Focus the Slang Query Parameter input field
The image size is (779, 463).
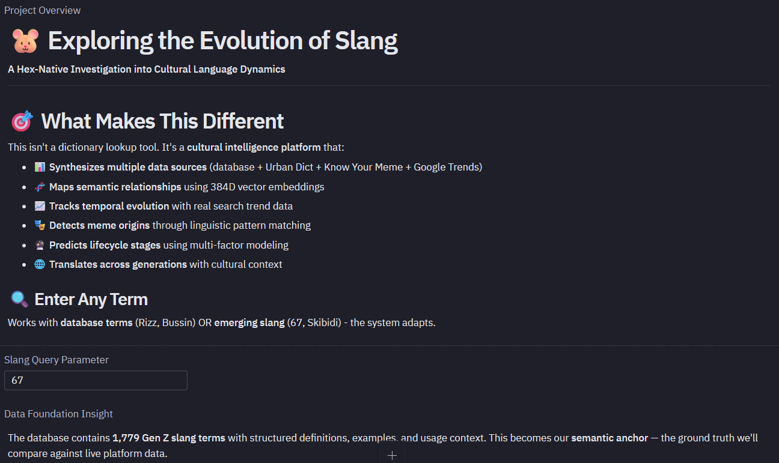(96, 380)
